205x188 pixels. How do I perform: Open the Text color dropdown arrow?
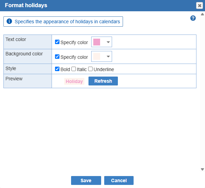click(108, 42)
